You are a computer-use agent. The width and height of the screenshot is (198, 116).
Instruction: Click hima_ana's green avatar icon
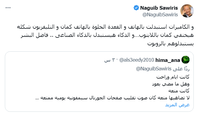coord(186,60)
